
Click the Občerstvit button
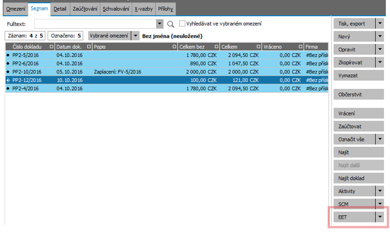tap(358, 94)
